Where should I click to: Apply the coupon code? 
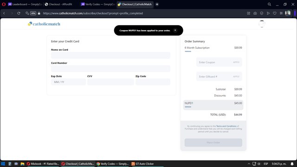(x=236, y=62)
